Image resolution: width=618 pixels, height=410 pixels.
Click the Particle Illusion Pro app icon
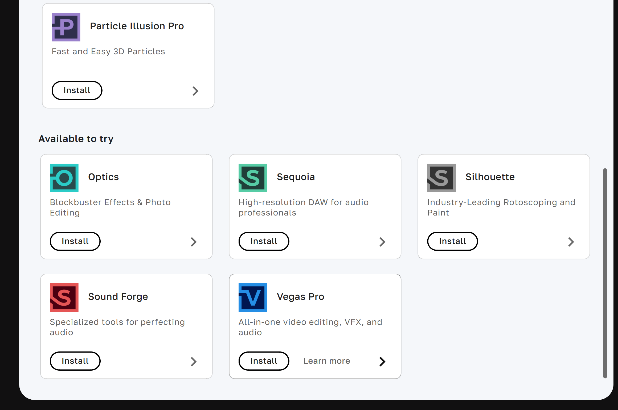pyautogui.click(x=66, y=27)
